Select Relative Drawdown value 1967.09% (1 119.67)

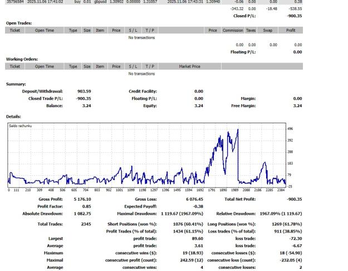tap(281, 214)
